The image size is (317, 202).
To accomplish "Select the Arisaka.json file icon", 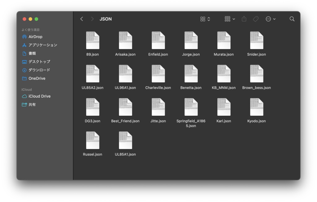I will (x=125, y=40).
